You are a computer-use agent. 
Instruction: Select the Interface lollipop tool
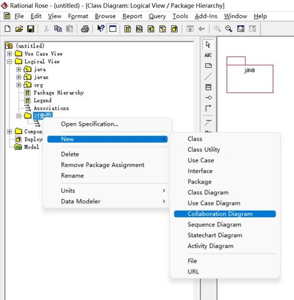pyautogui.click(x=208, y=98)
